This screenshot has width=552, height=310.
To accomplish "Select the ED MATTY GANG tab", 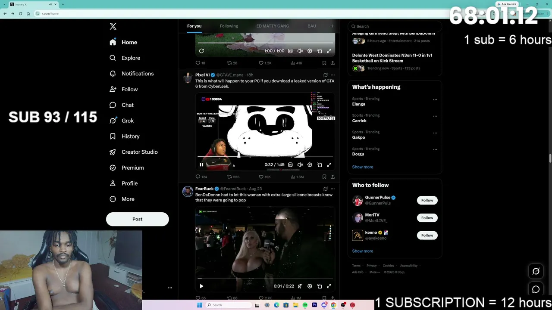I will coord(273,26).
